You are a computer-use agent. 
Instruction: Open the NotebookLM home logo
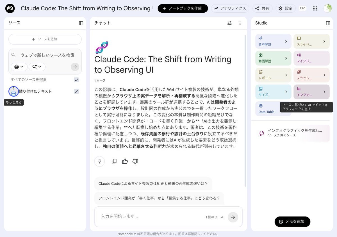pos(10,8)
